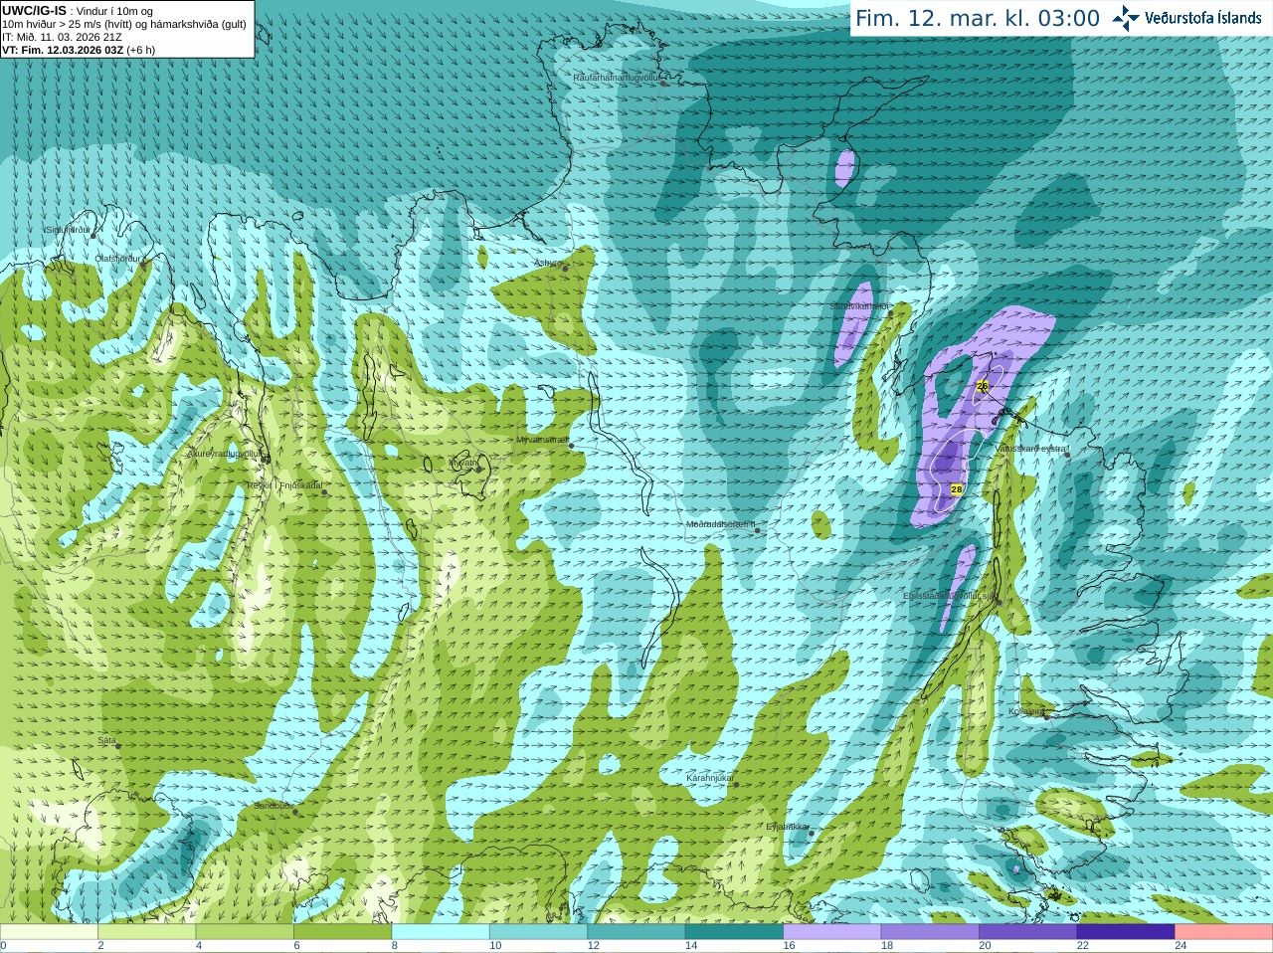
Task: Click the 10m hviður legend description line
Action: [x=124, y=24]
